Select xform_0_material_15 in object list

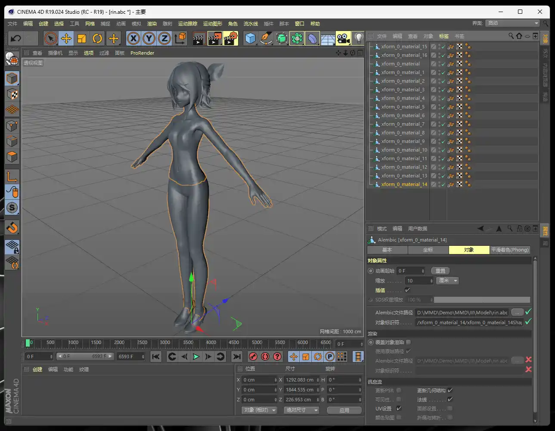[x=404, y=47]
